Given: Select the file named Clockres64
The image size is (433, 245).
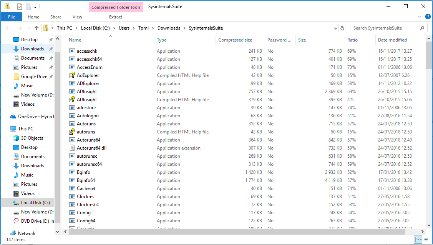Looking at the screenshot, I should click(88, 205).
